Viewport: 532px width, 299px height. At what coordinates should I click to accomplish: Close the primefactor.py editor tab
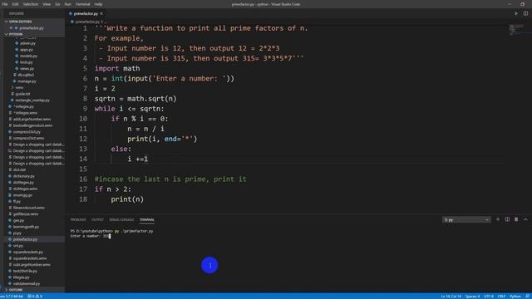tap(101, 13)
